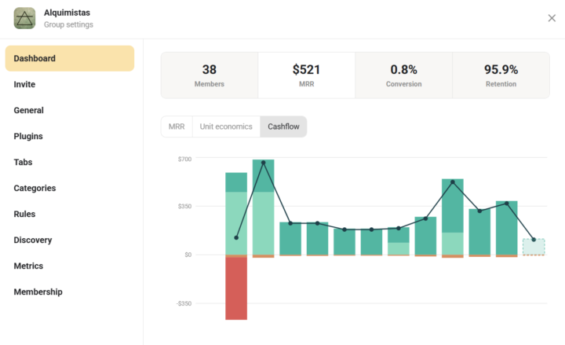Click the 0.8% Conversion stat card
The width and height of the screenshot is (565, 345).
pyautogui.click(x=403, y=75)
